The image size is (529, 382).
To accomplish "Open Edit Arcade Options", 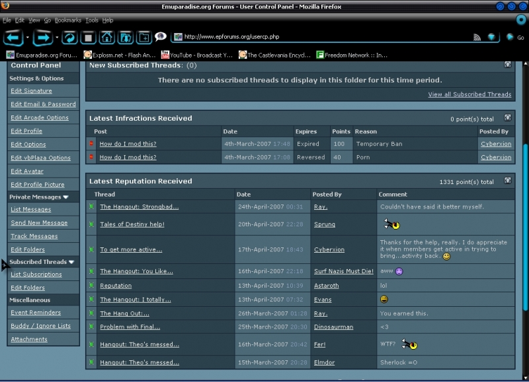I will click(40, 117).
